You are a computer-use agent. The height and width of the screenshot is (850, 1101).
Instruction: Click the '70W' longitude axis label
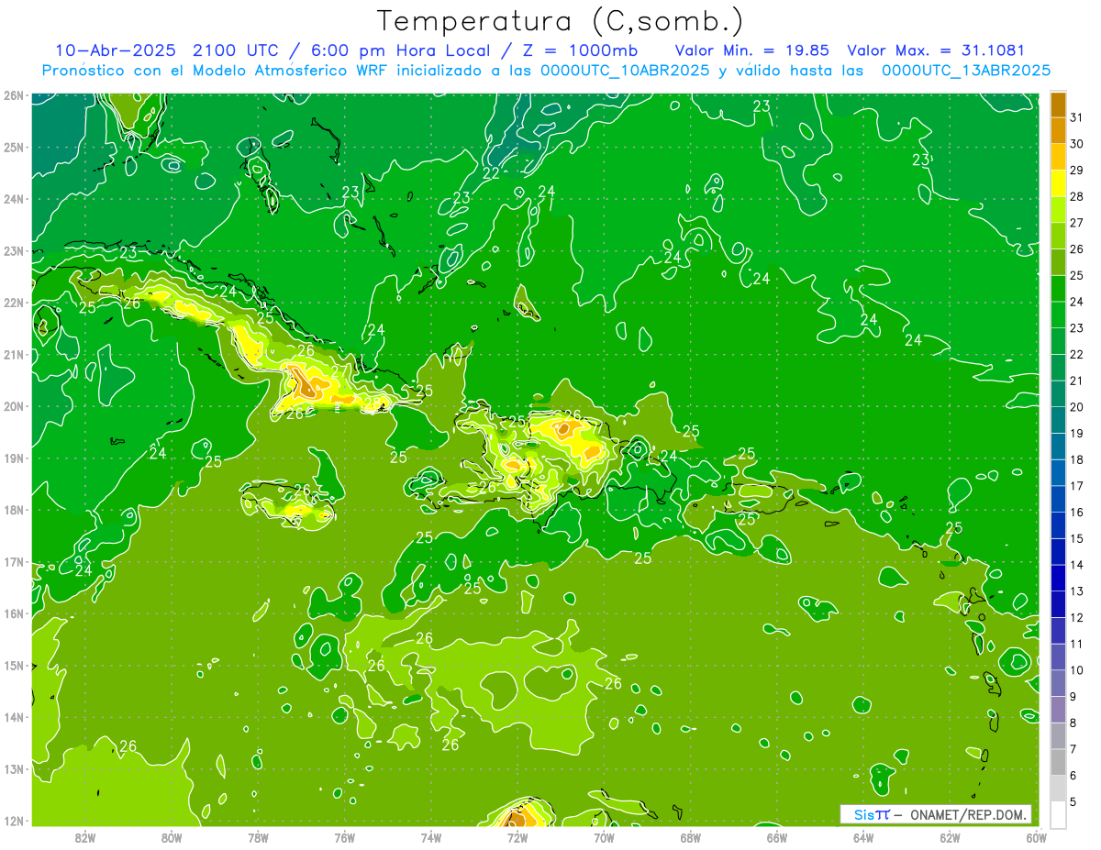click(x=604, y=836)
